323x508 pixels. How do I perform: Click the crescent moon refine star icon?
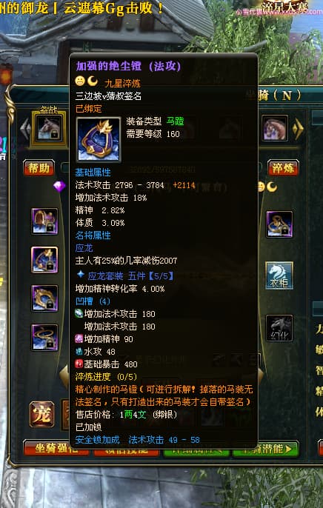93,81
